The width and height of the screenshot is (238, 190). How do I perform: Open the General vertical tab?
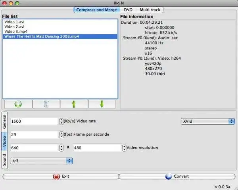[x=4, y=122]
